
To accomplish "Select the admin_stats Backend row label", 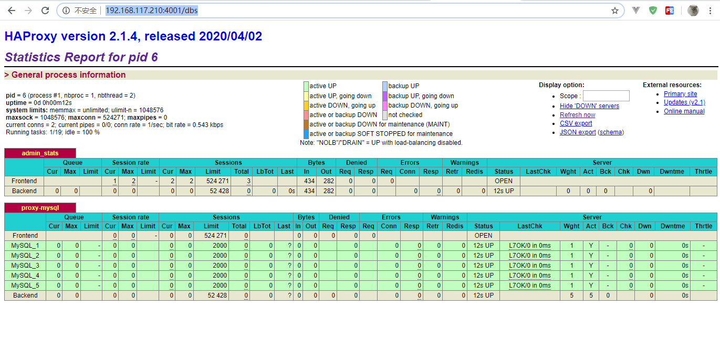I will click(x=24, y=191).
